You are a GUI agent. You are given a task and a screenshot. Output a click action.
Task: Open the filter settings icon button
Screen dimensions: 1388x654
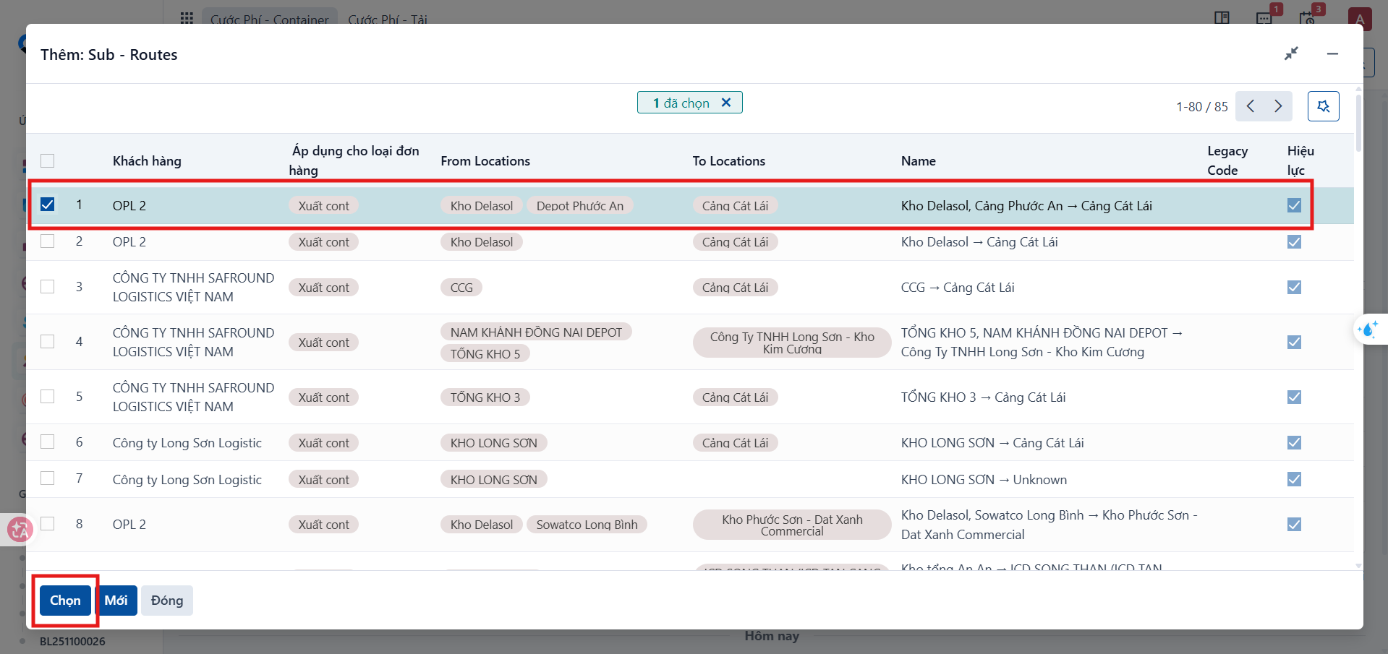[x=1323, y=106]
